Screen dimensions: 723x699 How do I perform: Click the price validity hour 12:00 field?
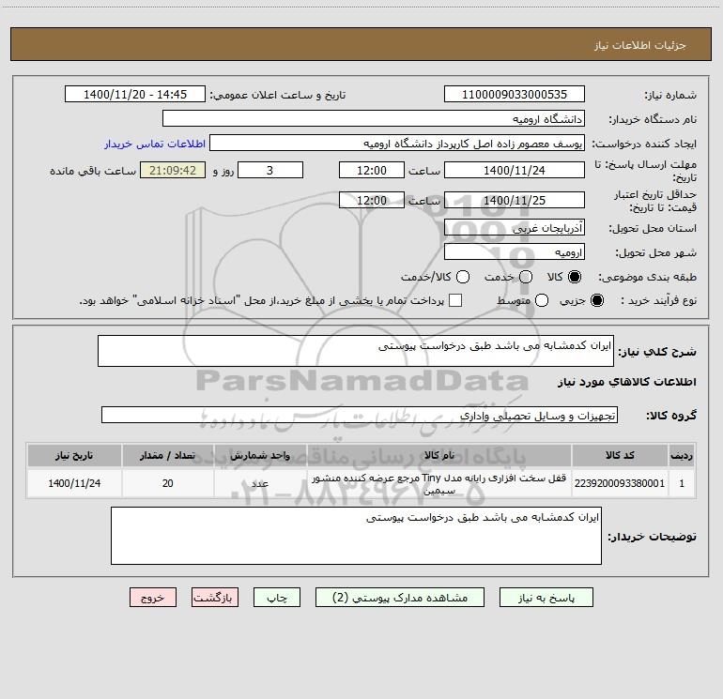(x=372, y=200)
